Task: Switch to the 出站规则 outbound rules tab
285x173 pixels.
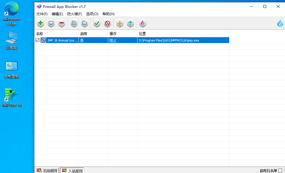Action: click(x=47, y=170)
